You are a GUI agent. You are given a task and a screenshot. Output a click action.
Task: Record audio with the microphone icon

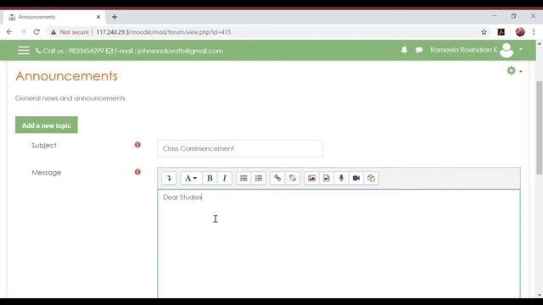coord(341,178)
